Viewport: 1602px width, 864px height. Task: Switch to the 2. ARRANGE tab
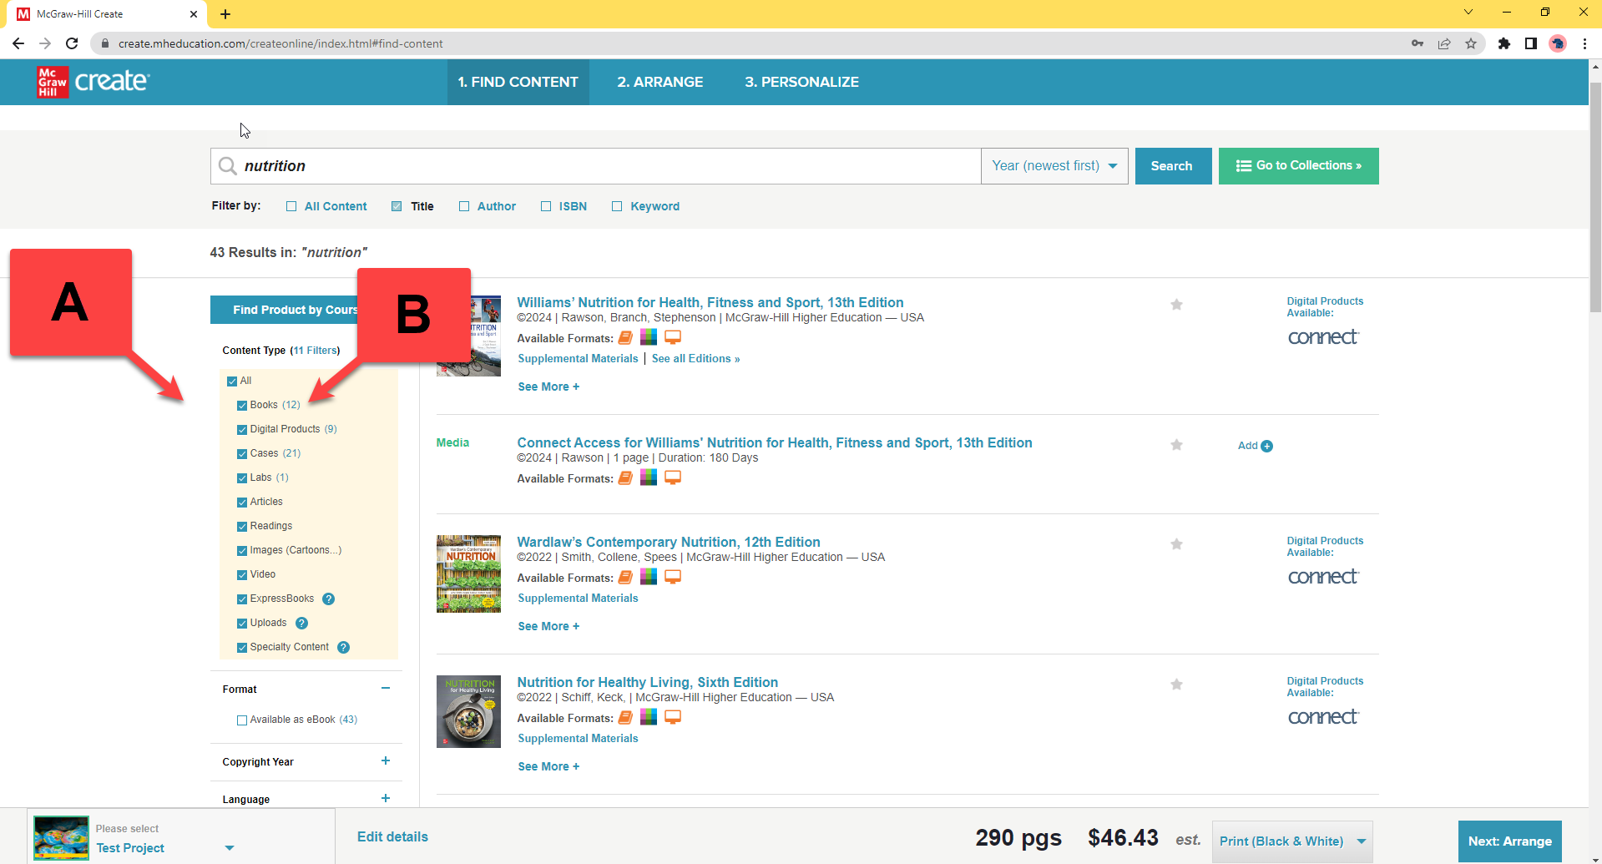[659, 82]
